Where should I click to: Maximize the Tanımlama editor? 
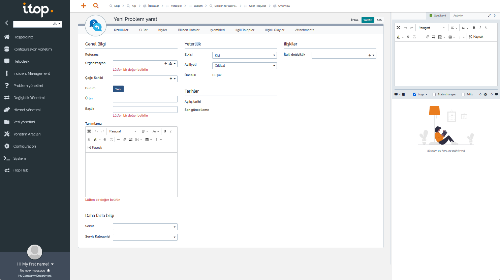pos(89,131)
